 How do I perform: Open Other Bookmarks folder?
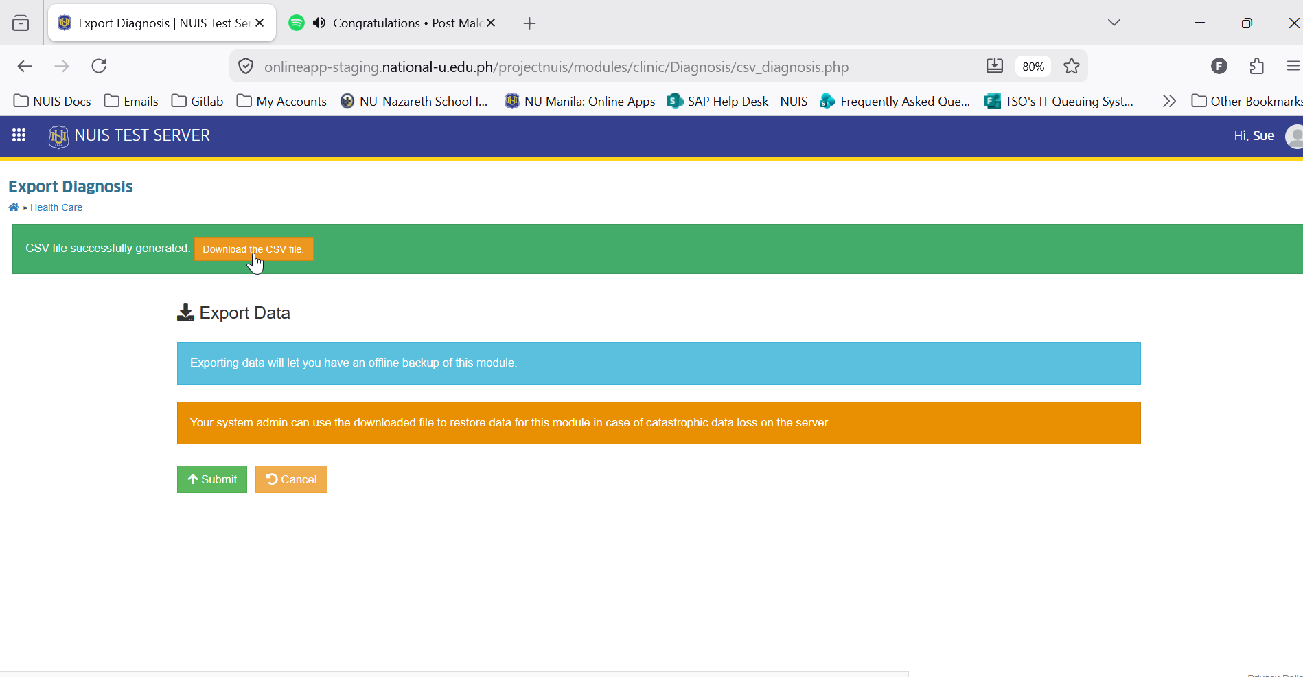pyautogui.click(x=1247, y=101)
